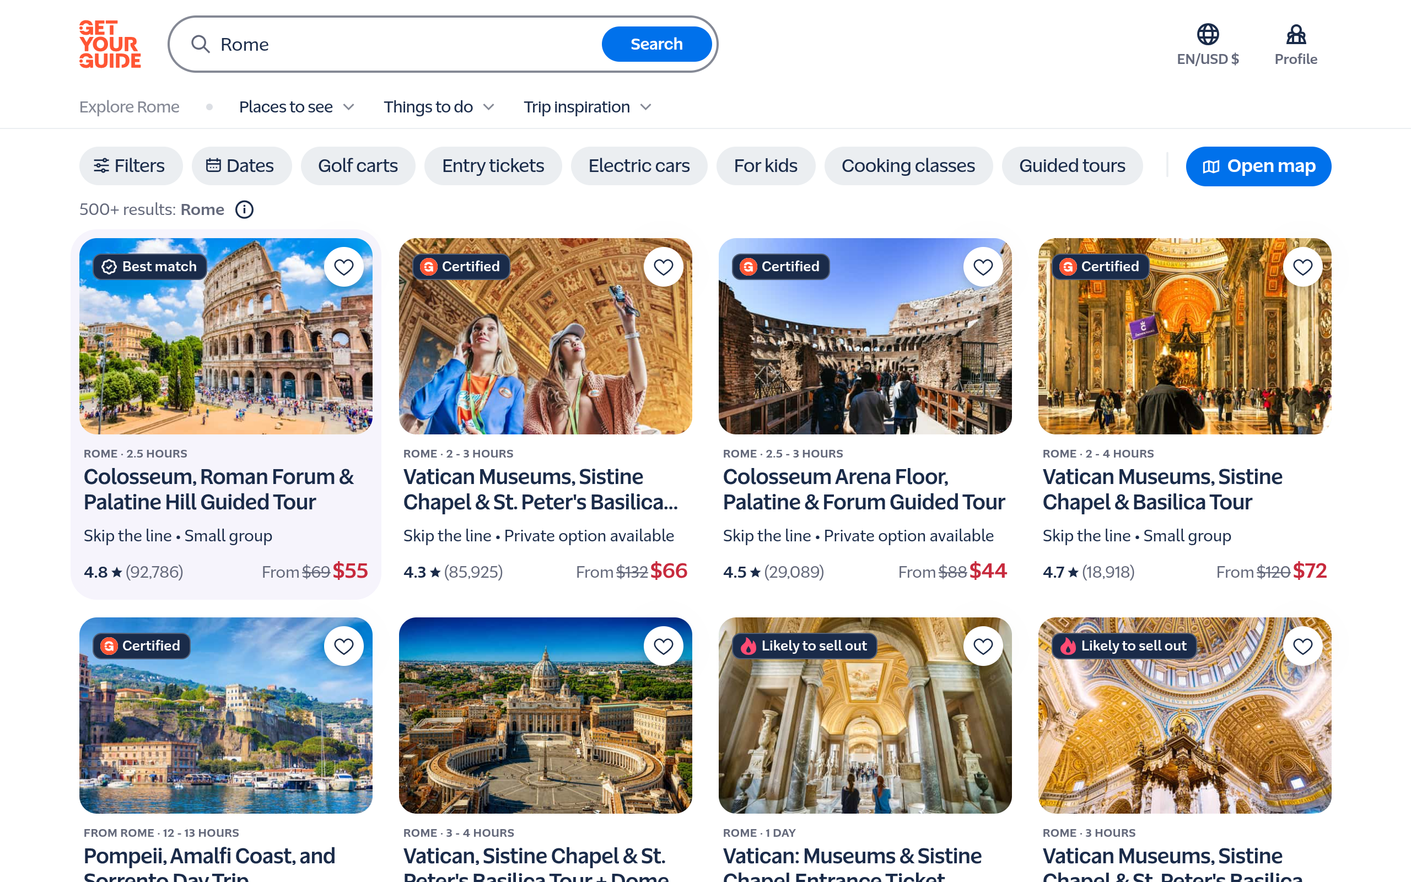Select the Guided tours filter chip
This screenshot has width=1411, height=882.
[x=1072, y=166]
